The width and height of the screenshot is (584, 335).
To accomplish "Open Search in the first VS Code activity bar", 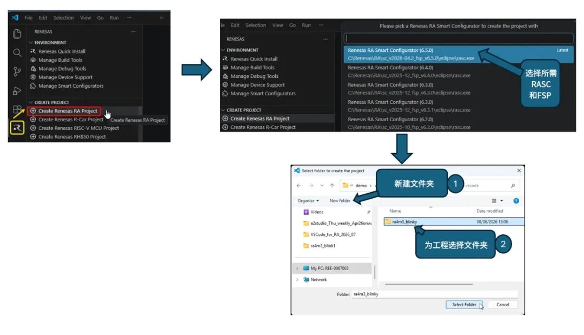I will (x=17, y=52).
